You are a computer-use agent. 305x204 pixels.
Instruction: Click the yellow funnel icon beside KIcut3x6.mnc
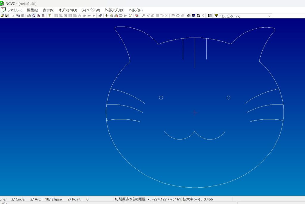(x=216, y=16)
